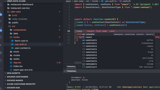Click the cube symbol icon before useAuth breadcrumb
The height and width of the screenshot is (90, 160).
(120, 1)
